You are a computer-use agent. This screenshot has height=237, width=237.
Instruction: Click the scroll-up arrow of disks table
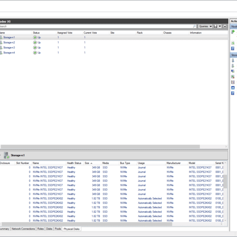[x=225, y=163]
